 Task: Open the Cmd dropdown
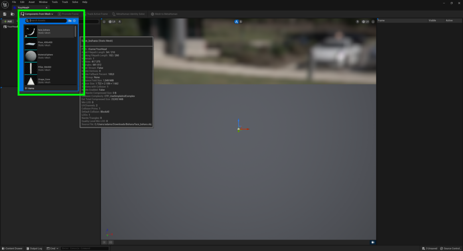pos(53,248)
